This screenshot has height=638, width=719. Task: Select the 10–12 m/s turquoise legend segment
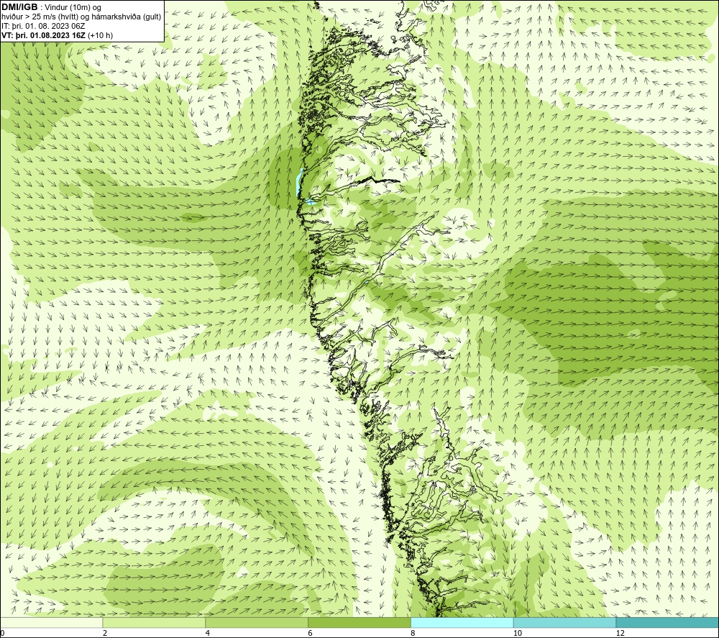pyautogui.click(x=565, y=622)
